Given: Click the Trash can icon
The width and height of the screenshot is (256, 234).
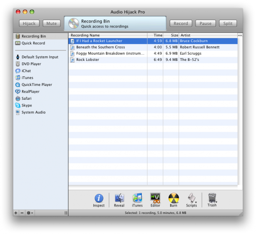Looking at the screenshot, I should pyautogui.click(x=212, y=198).
